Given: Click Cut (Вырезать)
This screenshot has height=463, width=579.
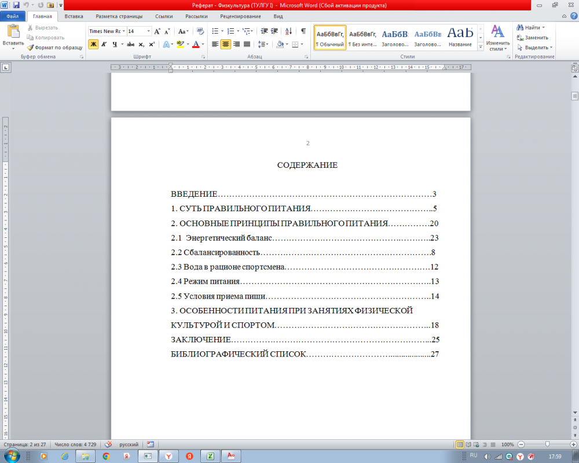Looking at the screenshot, I should tap(42, 28).
